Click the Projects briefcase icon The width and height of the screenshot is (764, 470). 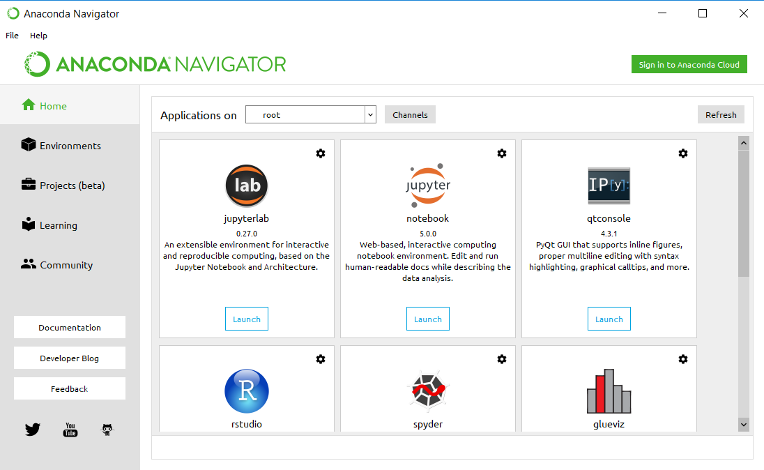(29, 184)
